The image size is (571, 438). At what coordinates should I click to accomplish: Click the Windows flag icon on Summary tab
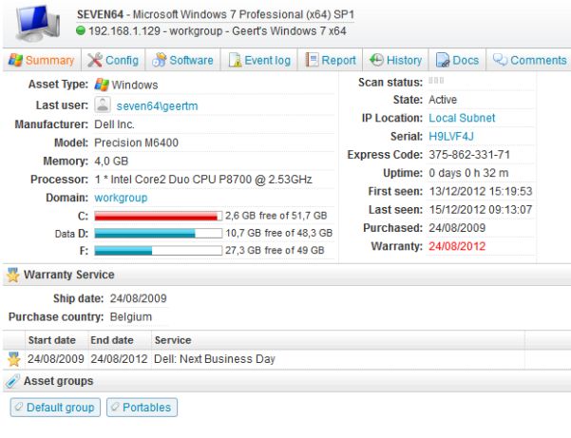15,60
